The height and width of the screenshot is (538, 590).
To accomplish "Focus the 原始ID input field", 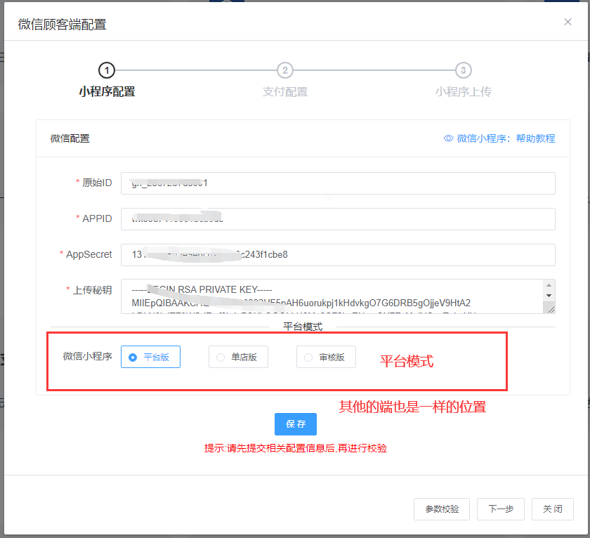I will tap(338, 183).
